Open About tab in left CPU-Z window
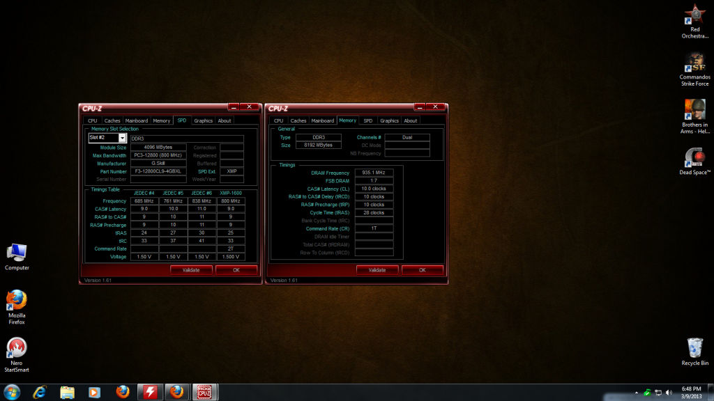This screenshot has height=401, width=714. click(225, 121)
